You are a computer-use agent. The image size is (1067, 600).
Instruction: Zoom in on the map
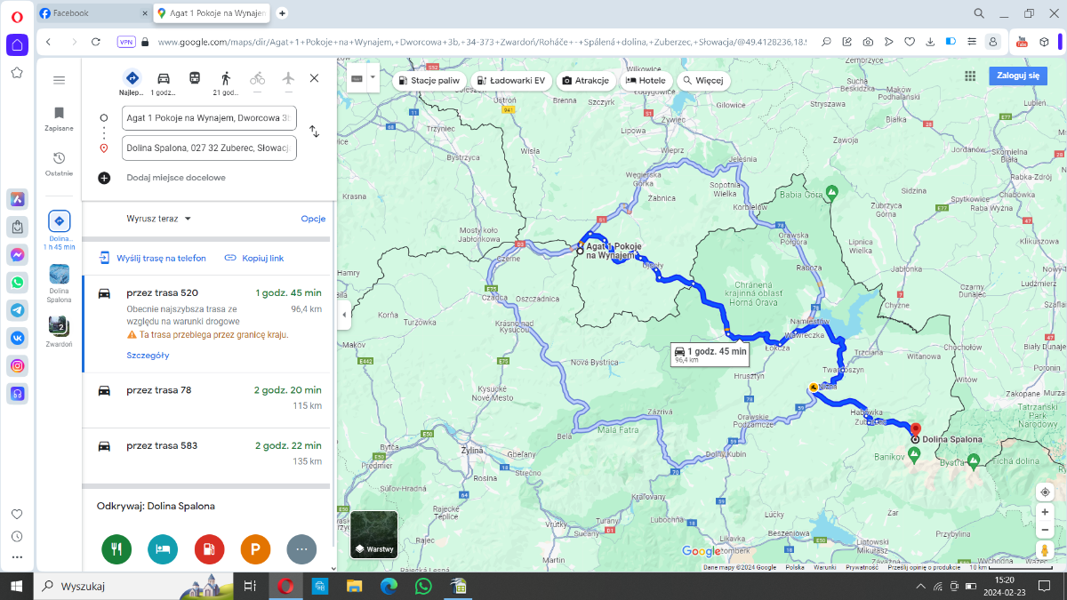tap(1045, 512)
